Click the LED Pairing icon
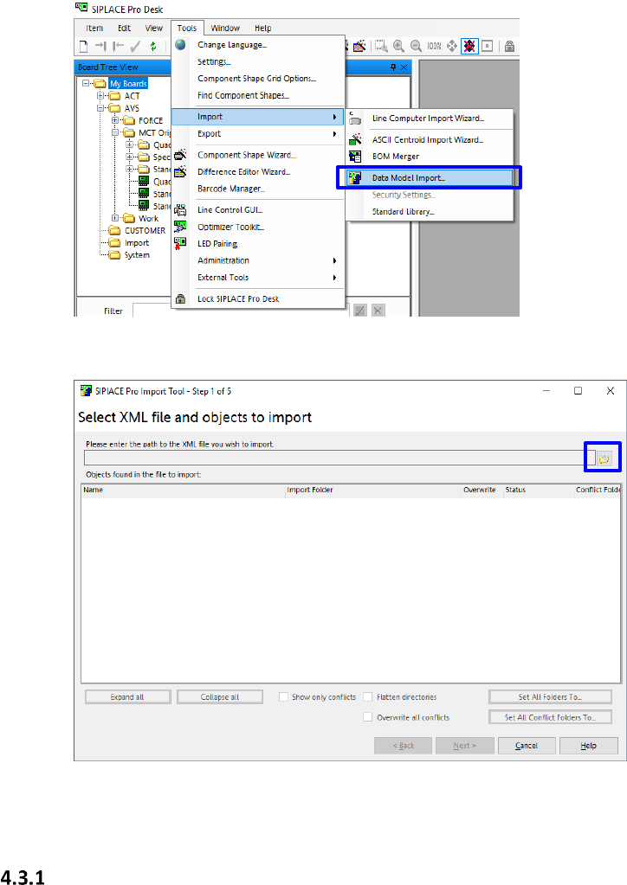627x885 pixels. tap(180, 243)
